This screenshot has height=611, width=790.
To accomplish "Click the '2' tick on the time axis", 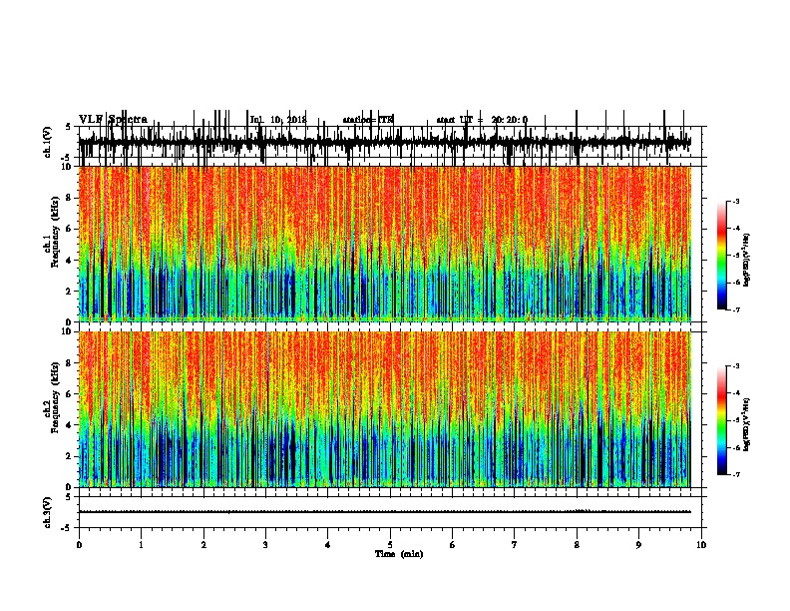I will (203, 545).
